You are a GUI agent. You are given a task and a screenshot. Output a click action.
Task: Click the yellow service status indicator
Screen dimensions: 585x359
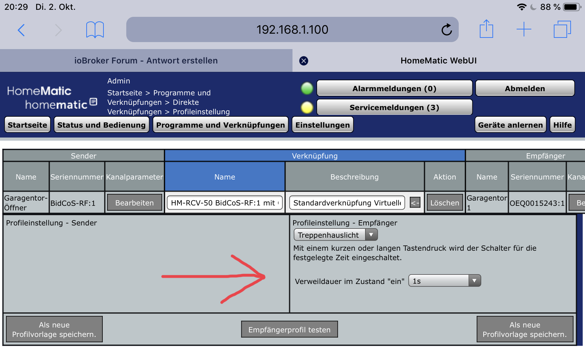307,107
